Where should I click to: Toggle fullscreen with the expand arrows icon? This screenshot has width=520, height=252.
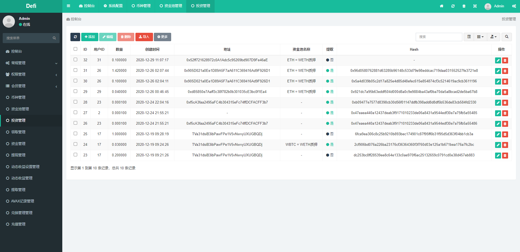click(x=475, y=6)
